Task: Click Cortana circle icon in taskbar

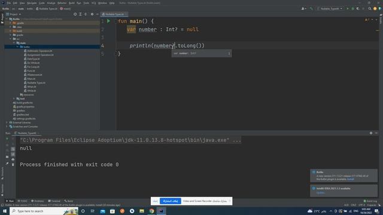Action: [x=83, y=211]
